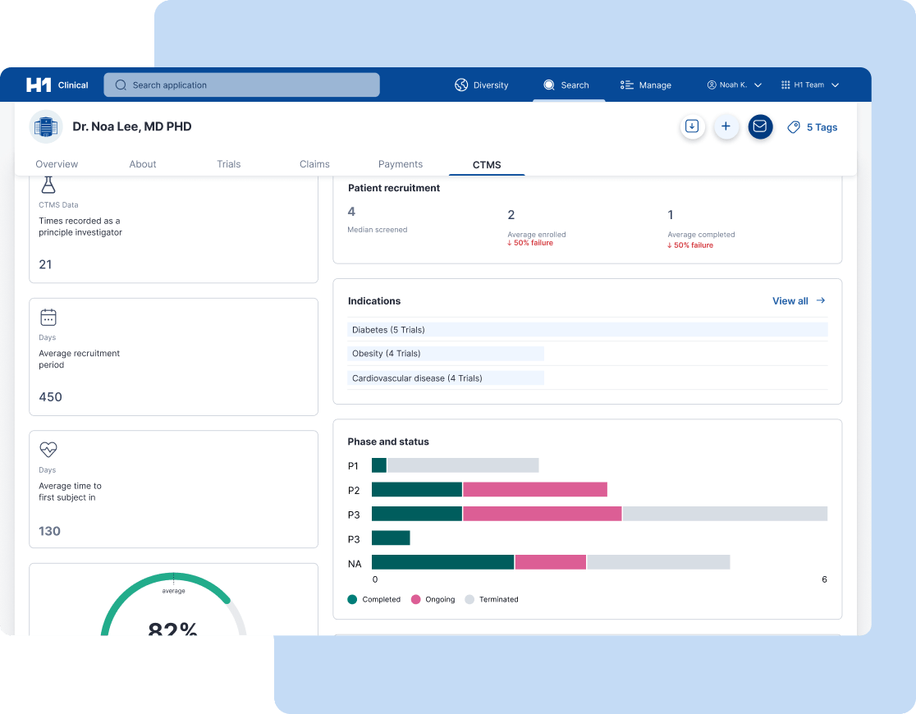This screenshot has width=916, height=714.
Task: Click the arrow beside View all
Action: point(821,300)
